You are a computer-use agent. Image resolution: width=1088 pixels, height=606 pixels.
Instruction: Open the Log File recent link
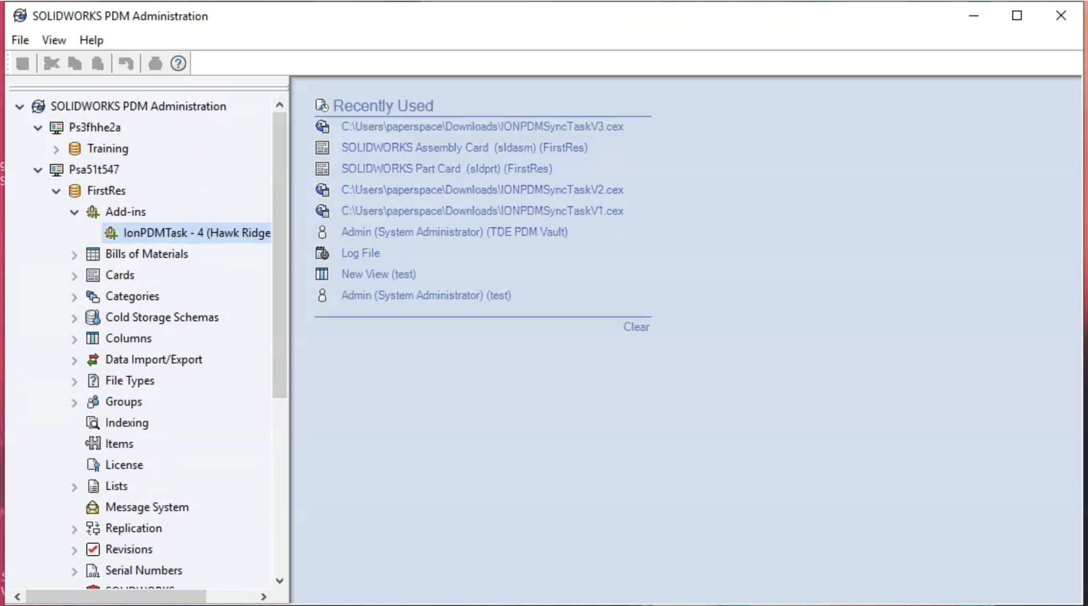click(x=361, y=253)
